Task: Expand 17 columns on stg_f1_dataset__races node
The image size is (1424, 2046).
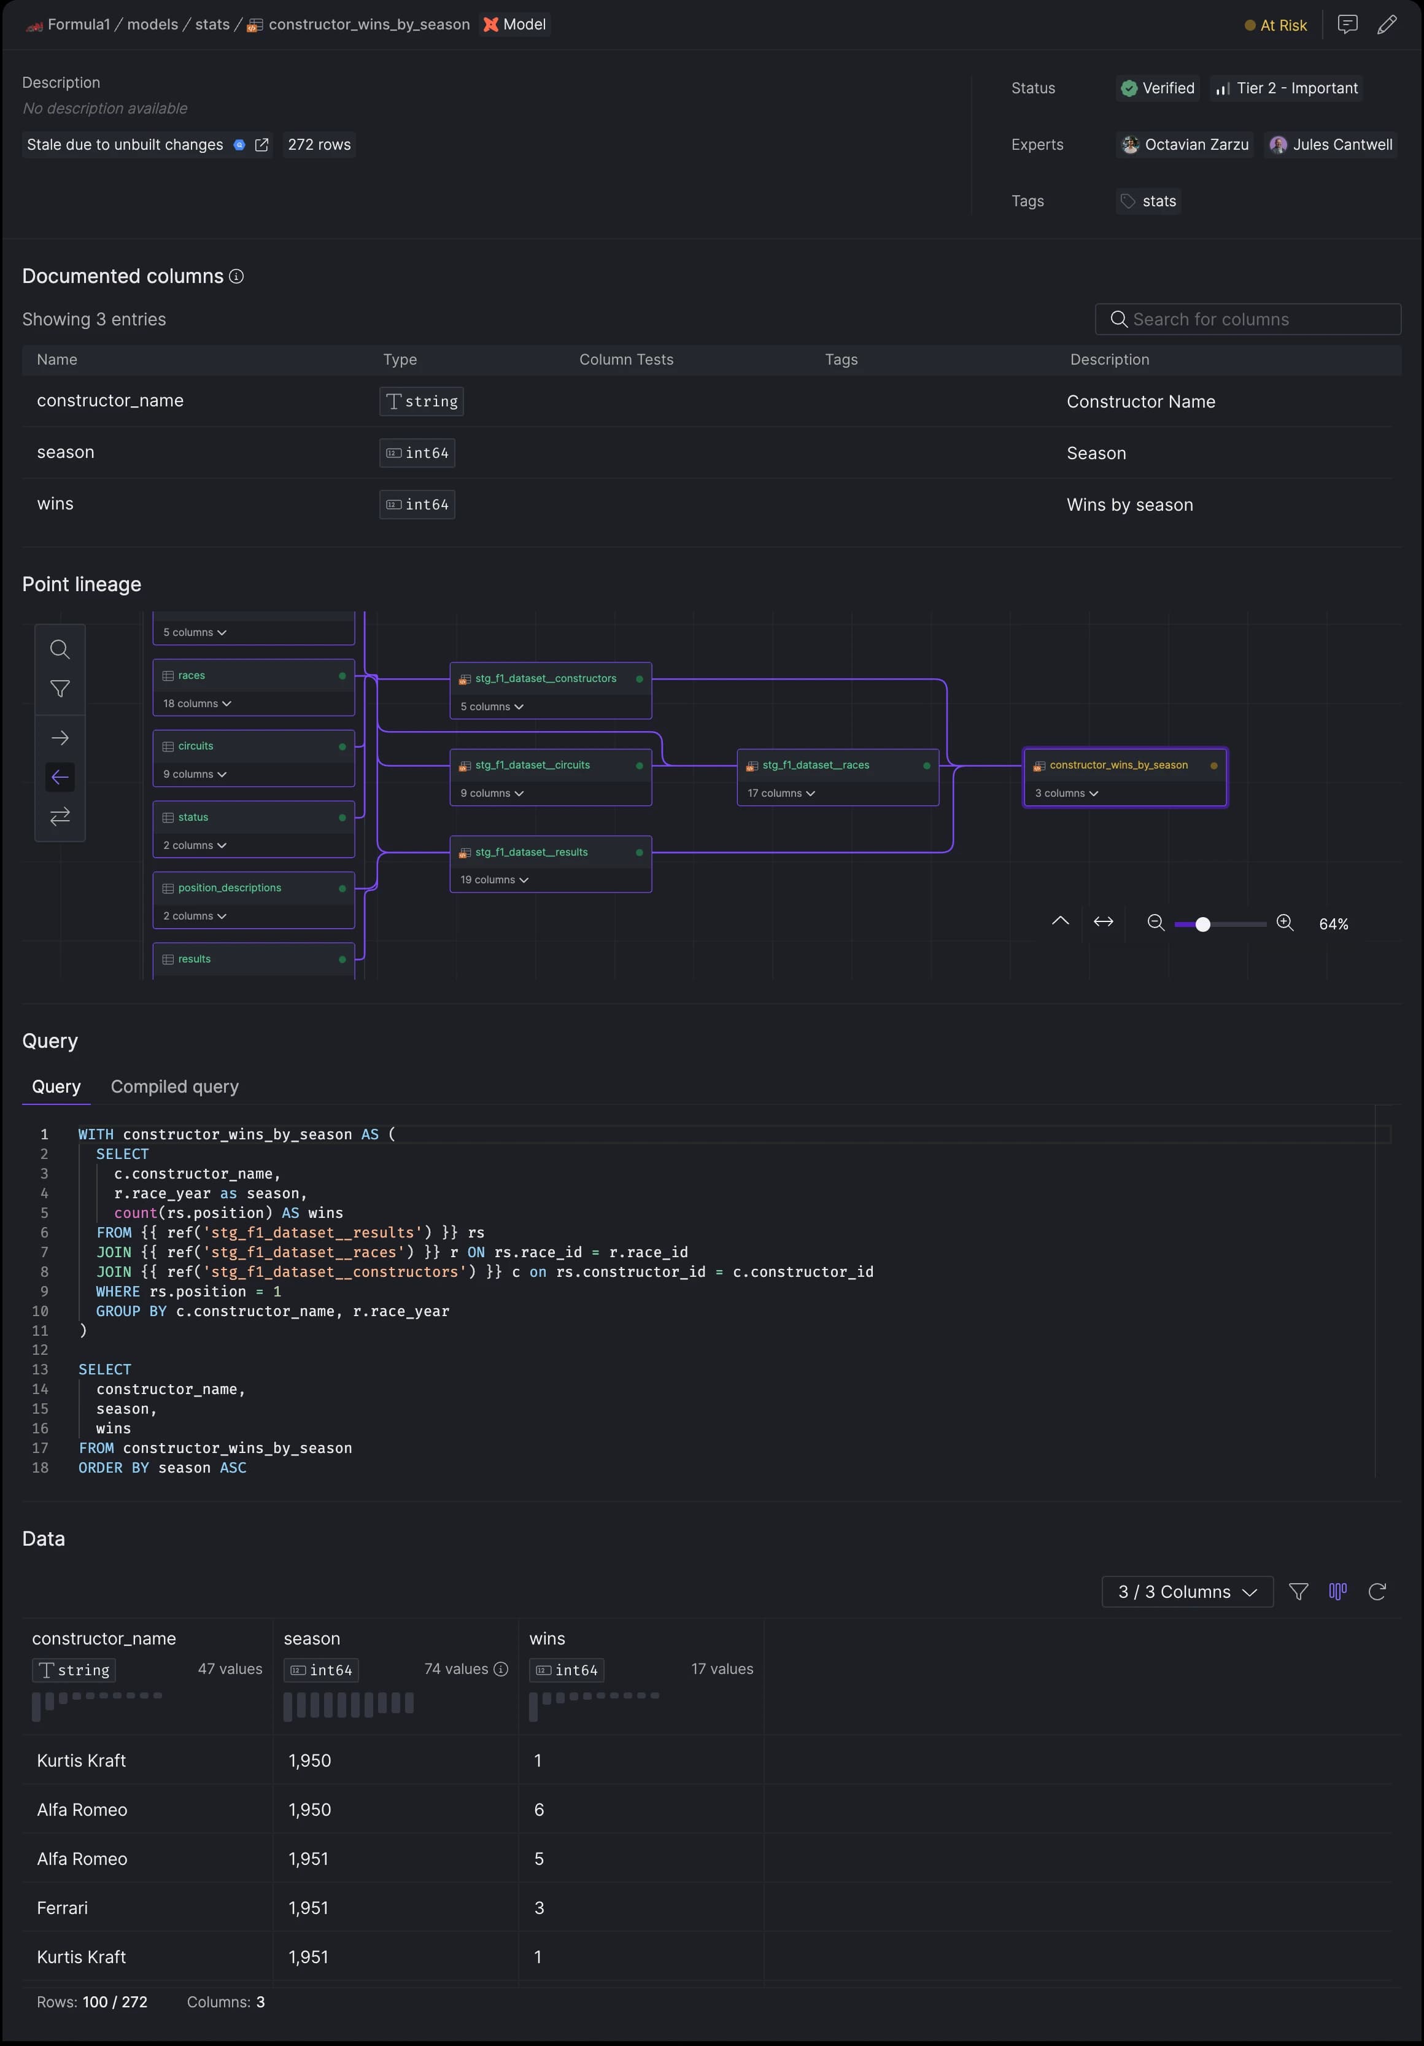Action: [x=781, y=793]
